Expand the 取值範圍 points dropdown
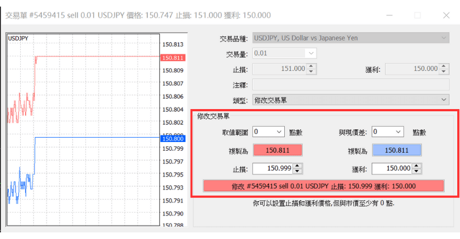 (x=268, y=132)
